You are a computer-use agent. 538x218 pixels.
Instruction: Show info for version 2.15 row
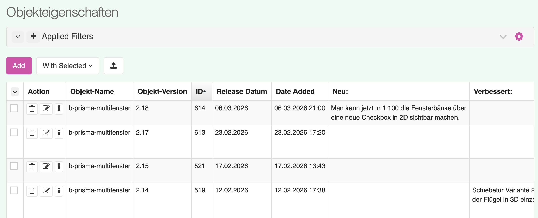(x=59, y=166)
